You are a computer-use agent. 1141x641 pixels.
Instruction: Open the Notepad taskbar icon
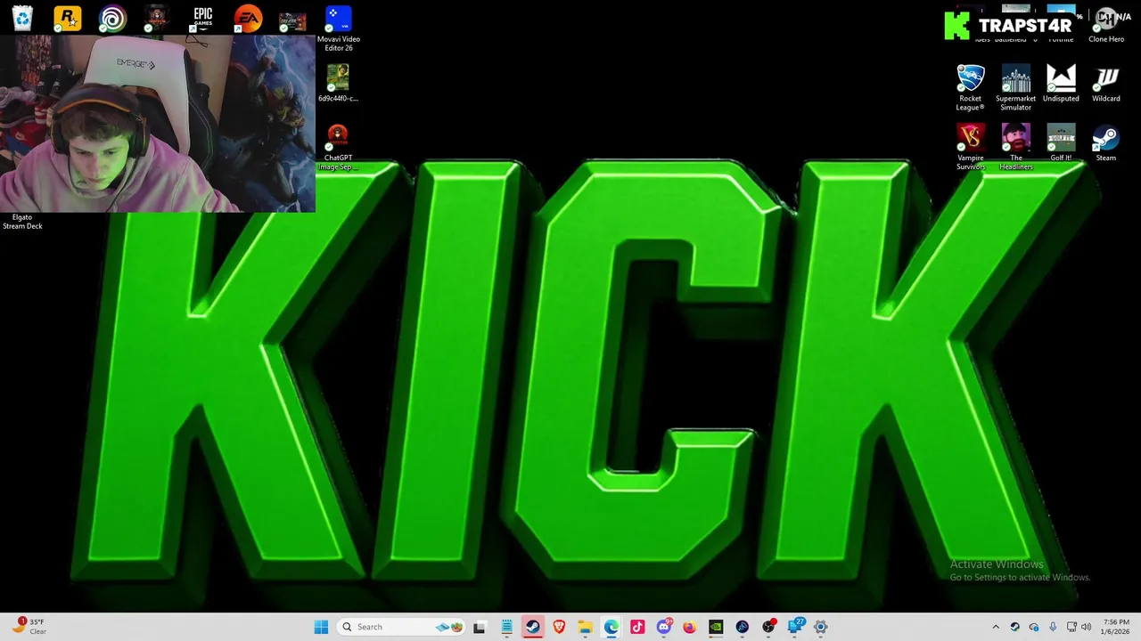coord(506,627)
